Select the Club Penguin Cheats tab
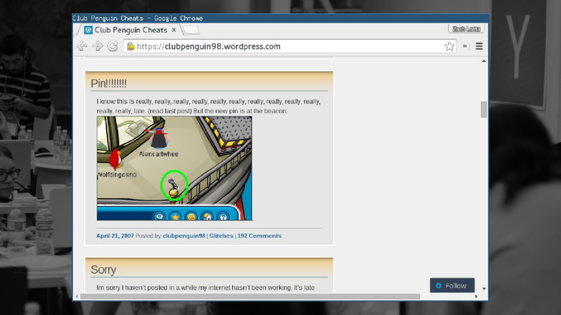Viewport: 561px width, 315px height. point(130,30)
